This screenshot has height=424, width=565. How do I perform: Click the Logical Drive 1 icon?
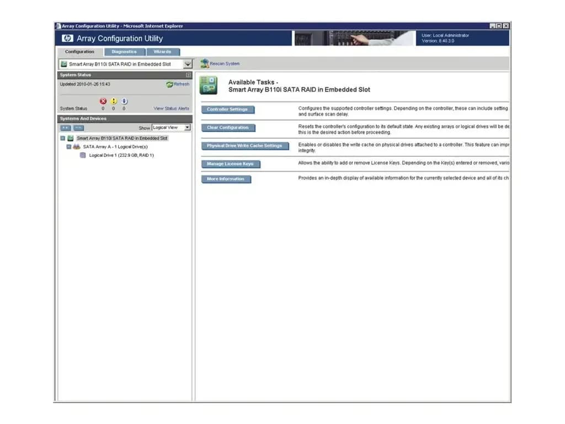point(83,155)
